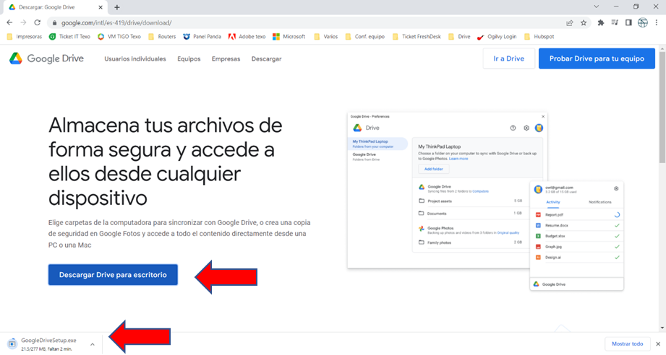Open the Microsoft bookmark
This screenshot has height=355, width=666.
[289, 37]
